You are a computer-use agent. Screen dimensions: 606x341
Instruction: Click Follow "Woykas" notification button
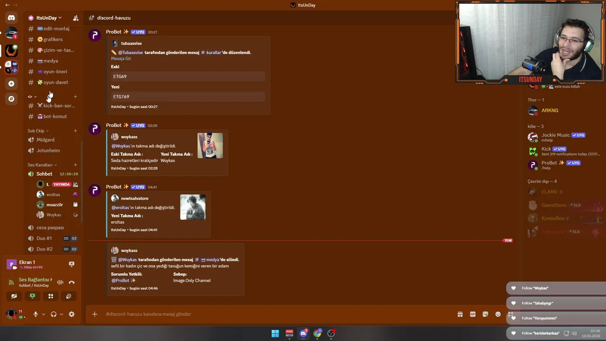coord(556,288)
